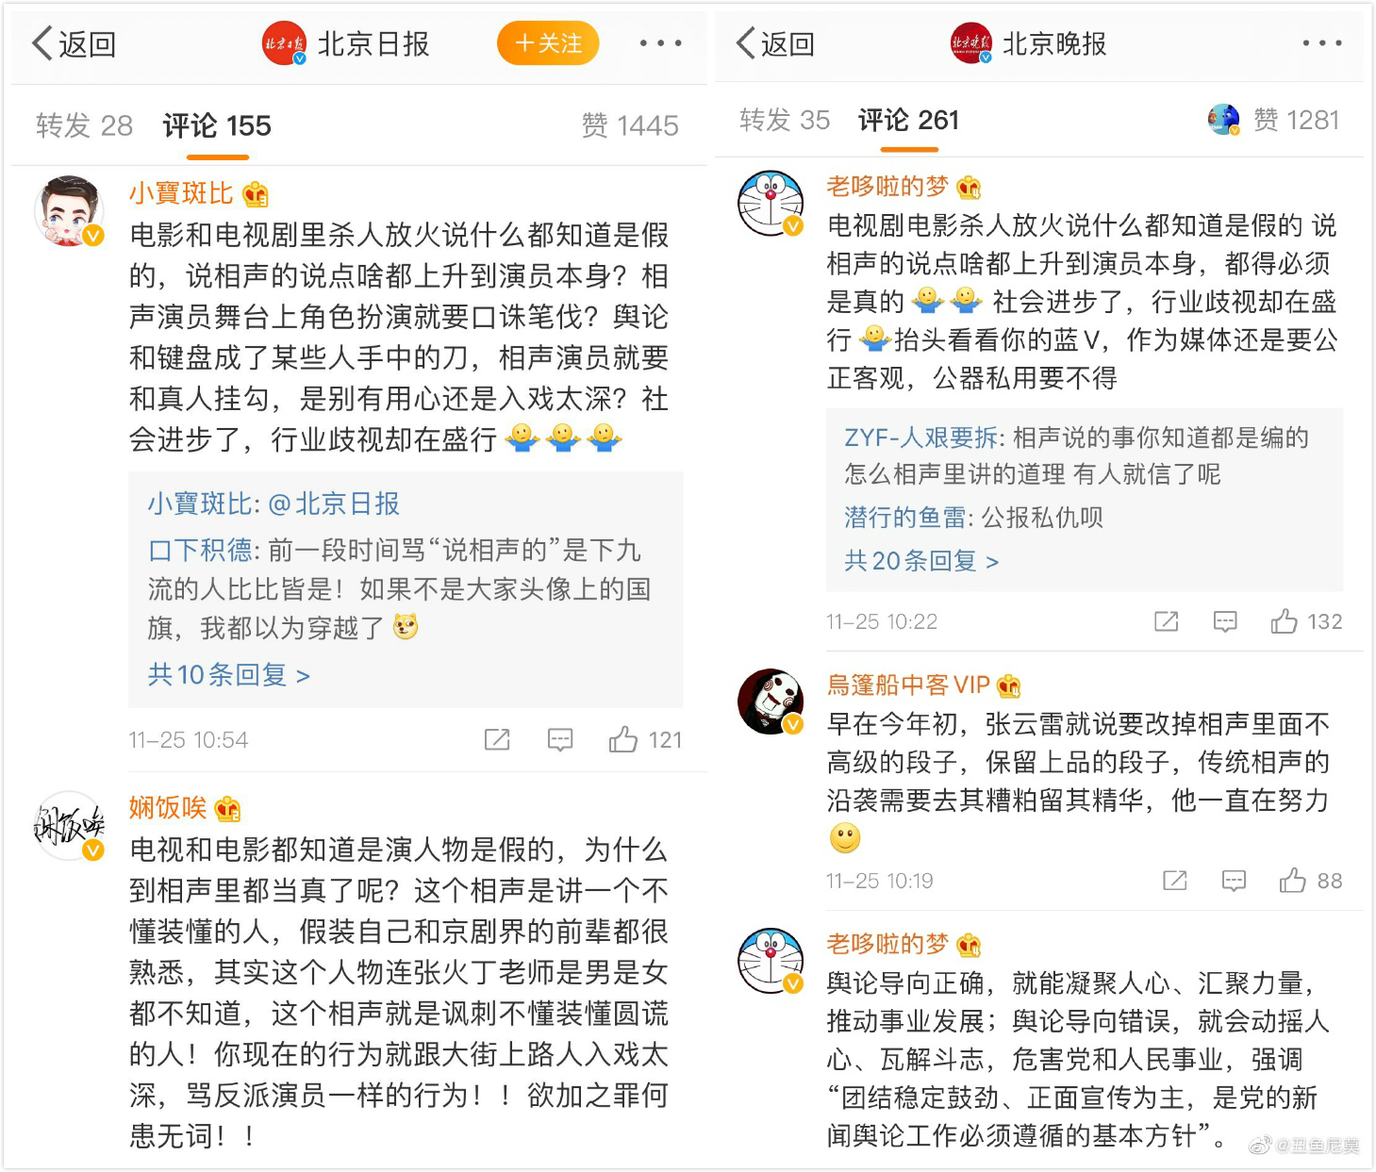Open more options on 北京晚报 post

[x=1322, y=43]
